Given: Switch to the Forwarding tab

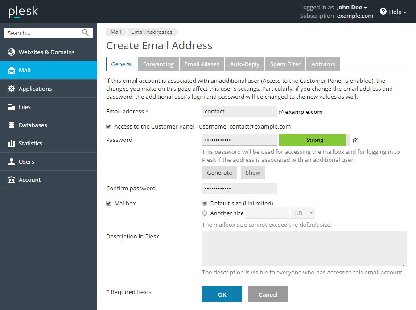Looking at the screenshot, I should tap(158, 64).
